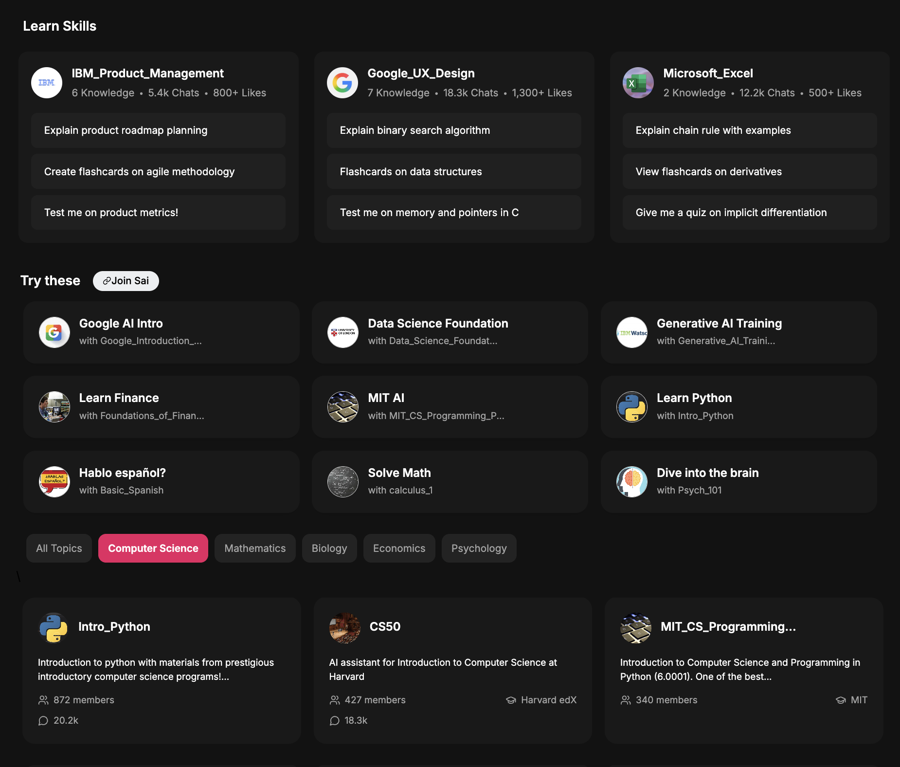
Task: Select the Mathematics topic filter
Action: pyautogui.click(x=255, y=548)
